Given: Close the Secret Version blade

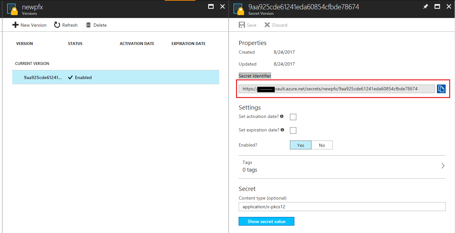Looking at the screenshot, I should 449,6.
